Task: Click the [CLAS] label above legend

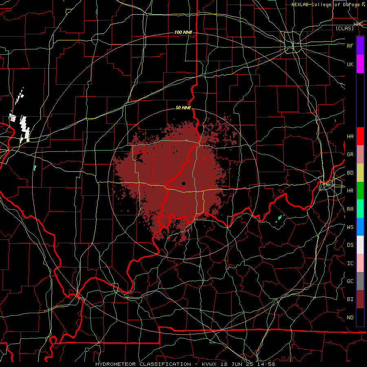Action: [345, 28]
